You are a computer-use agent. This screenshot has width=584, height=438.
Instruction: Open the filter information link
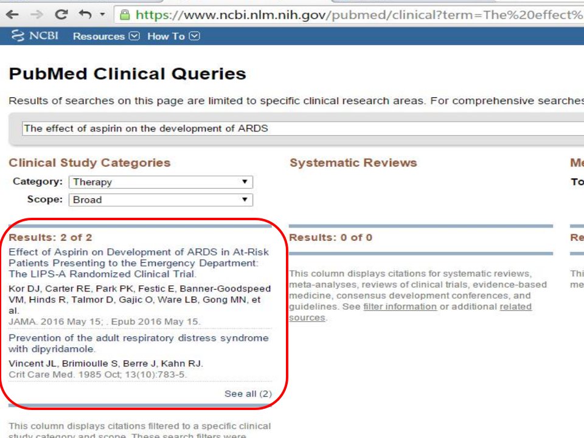[400, 307]
